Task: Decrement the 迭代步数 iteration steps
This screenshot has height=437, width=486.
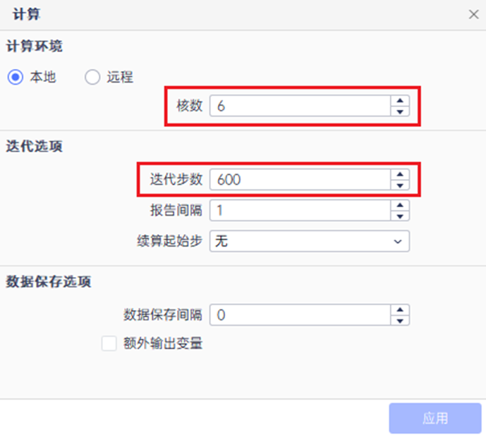Action: tap(400, 185)
